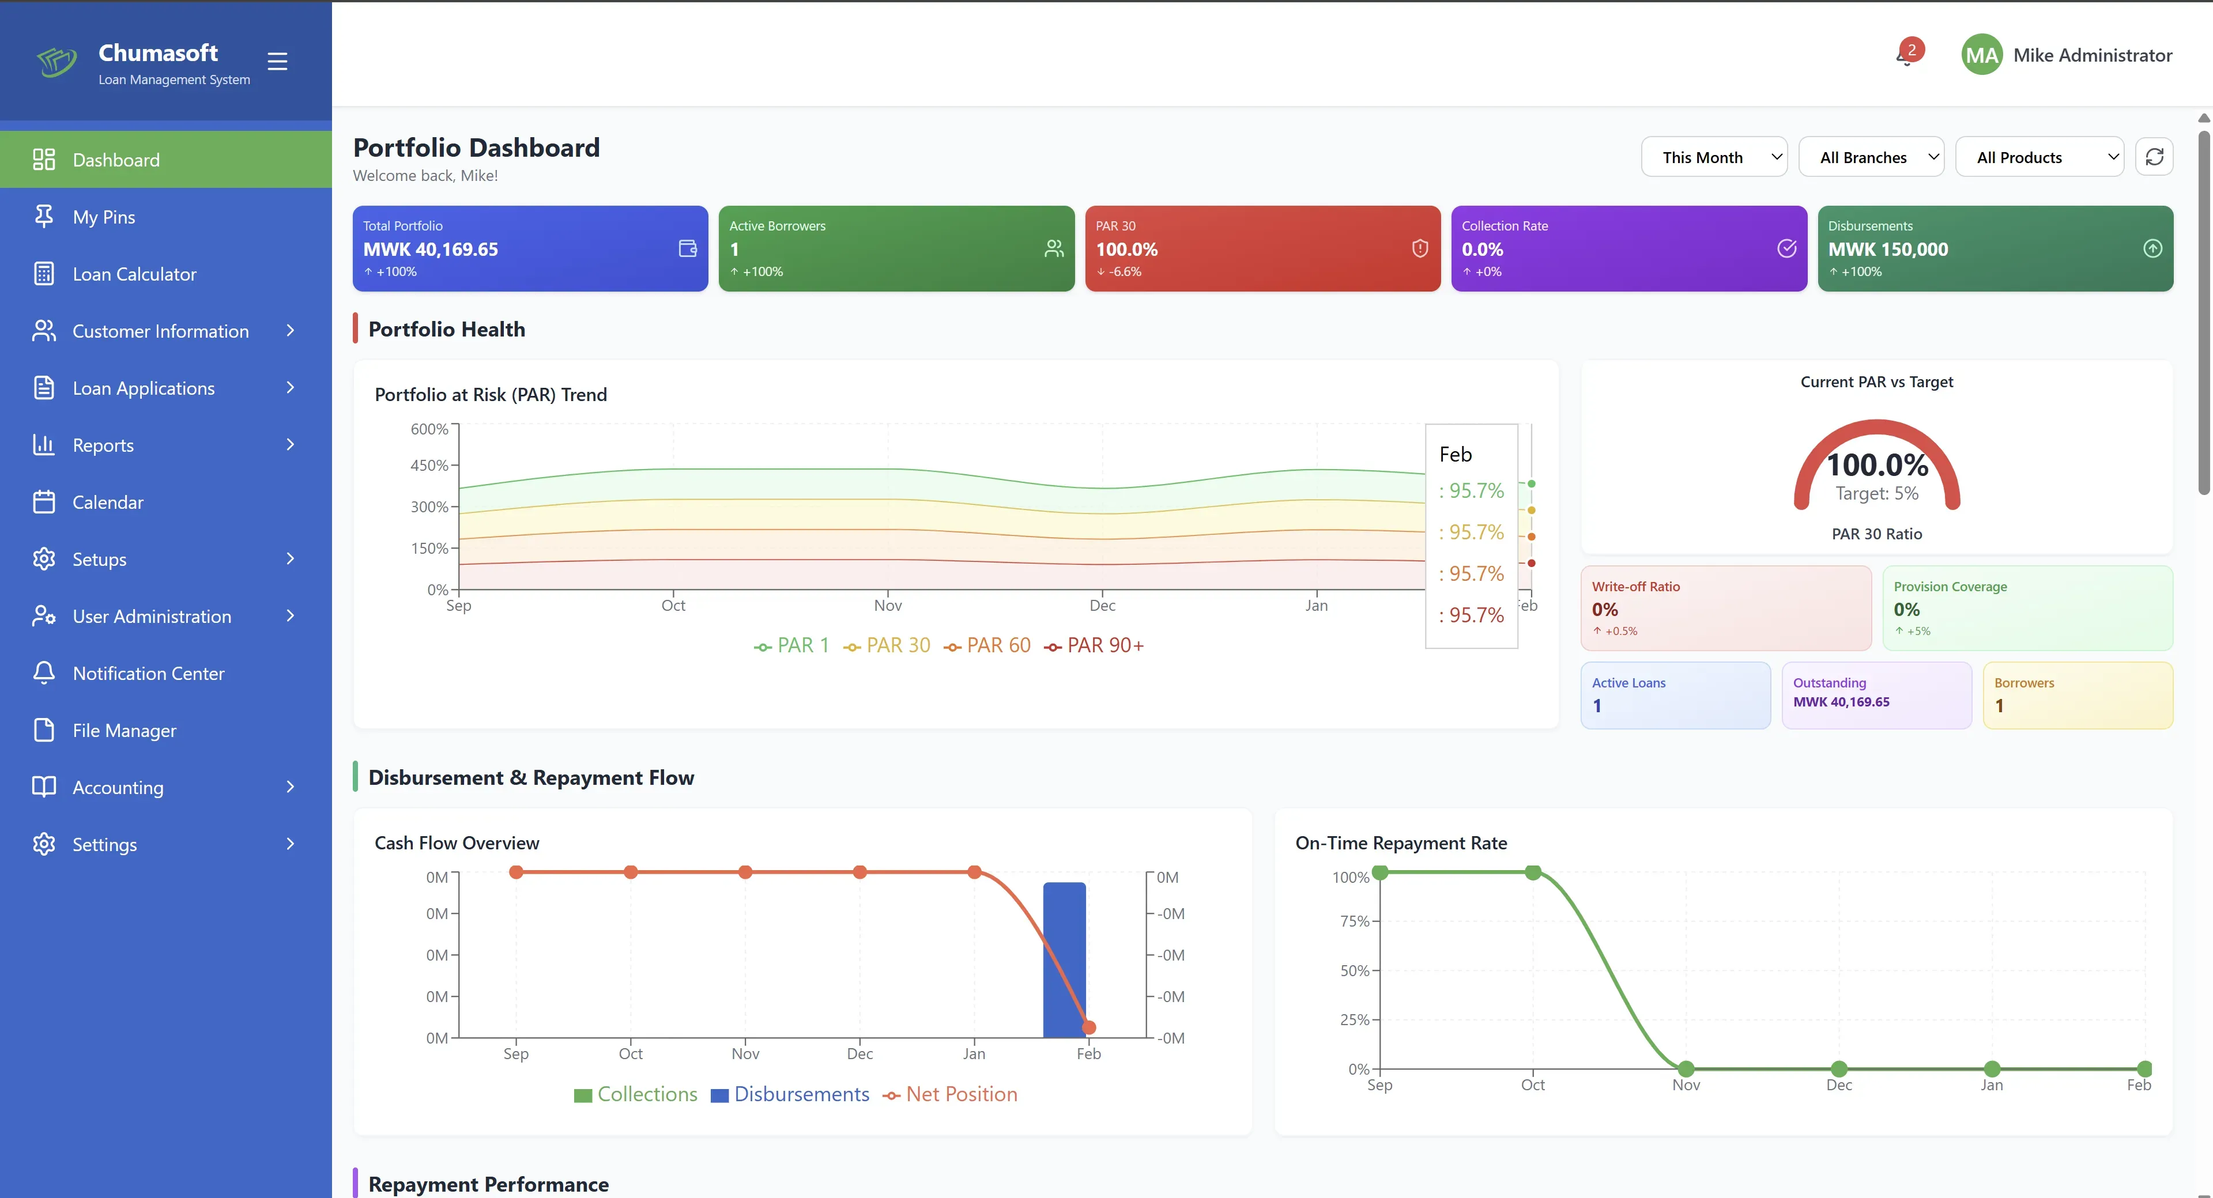Go to Notification Center in the sidebar
Image resolution: width=2213 pixels, height=1198 pixels.
tap(148, 673)
